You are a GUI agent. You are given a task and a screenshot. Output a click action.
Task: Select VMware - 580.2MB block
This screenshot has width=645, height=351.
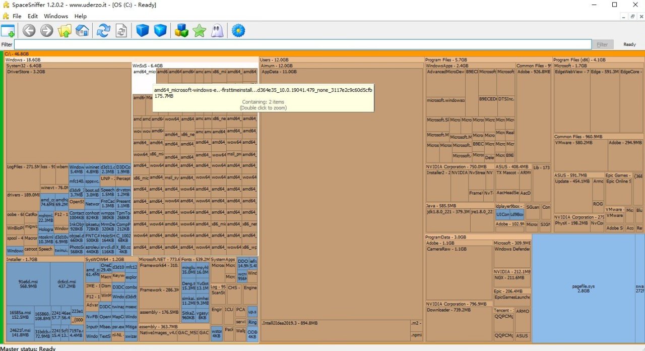580,155
